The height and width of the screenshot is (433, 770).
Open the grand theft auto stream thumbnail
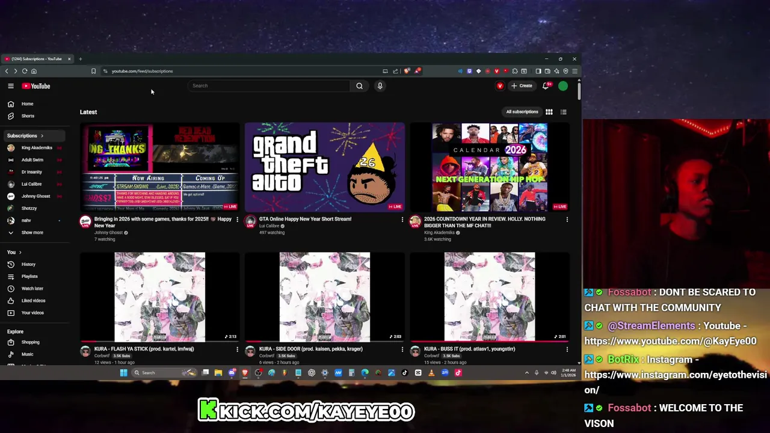[325, 167]
